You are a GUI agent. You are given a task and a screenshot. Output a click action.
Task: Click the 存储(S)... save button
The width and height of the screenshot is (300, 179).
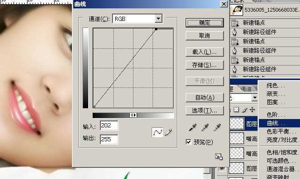coord(204,65)
